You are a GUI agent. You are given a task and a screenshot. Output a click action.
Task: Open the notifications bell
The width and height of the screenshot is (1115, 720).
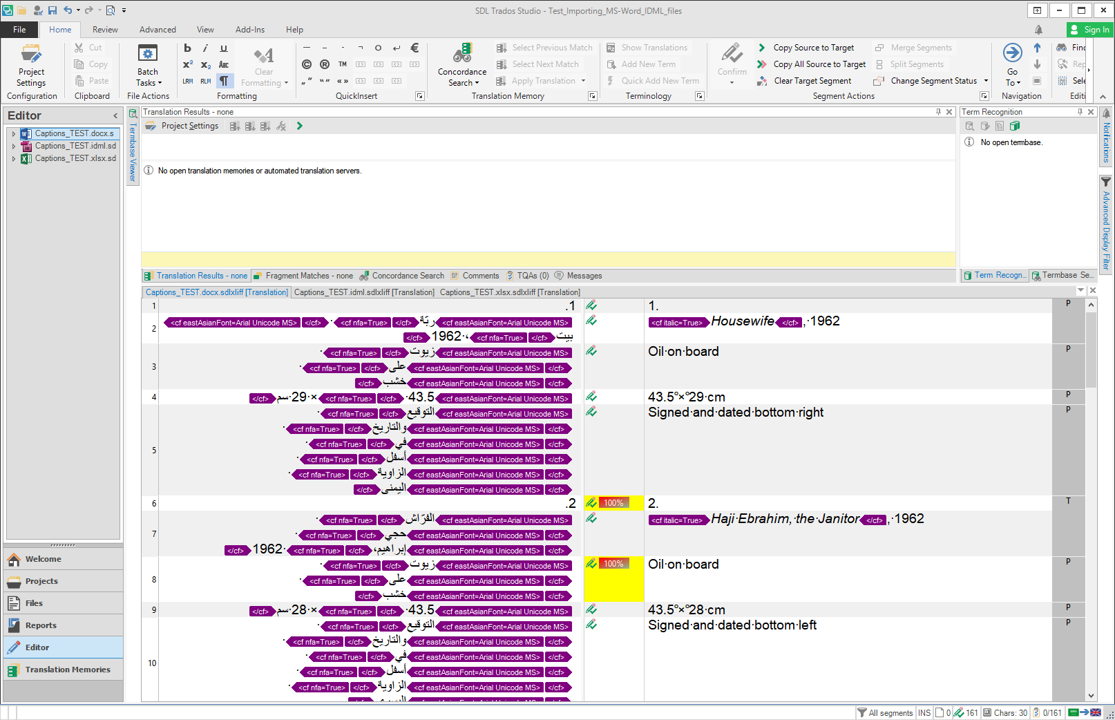pyautogui.click(x=1038, y=30)
